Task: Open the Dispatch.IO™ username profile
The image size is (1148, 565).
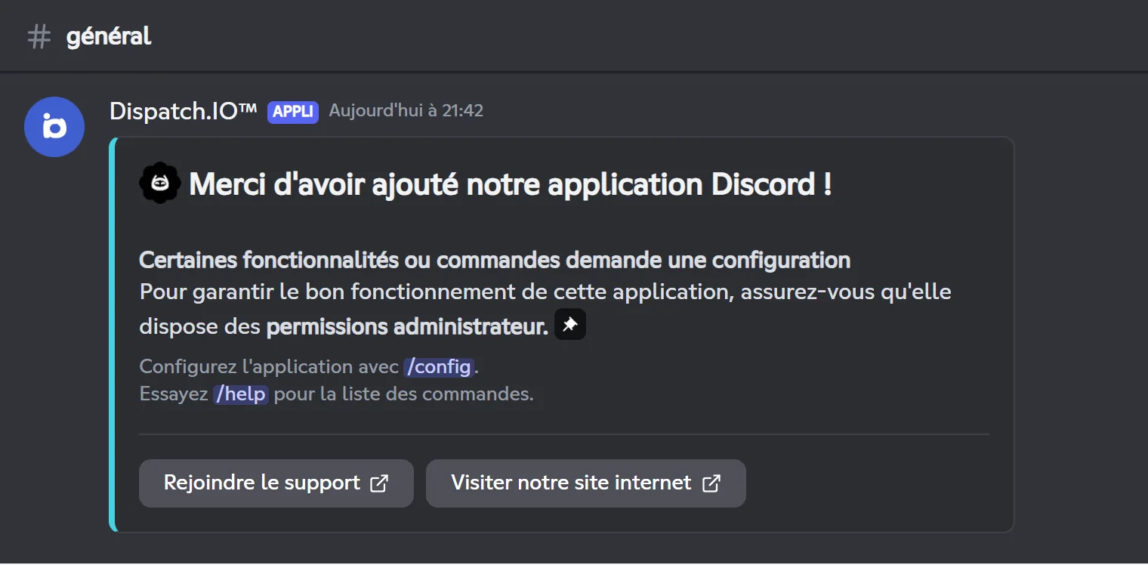Action: pos(184,111)
